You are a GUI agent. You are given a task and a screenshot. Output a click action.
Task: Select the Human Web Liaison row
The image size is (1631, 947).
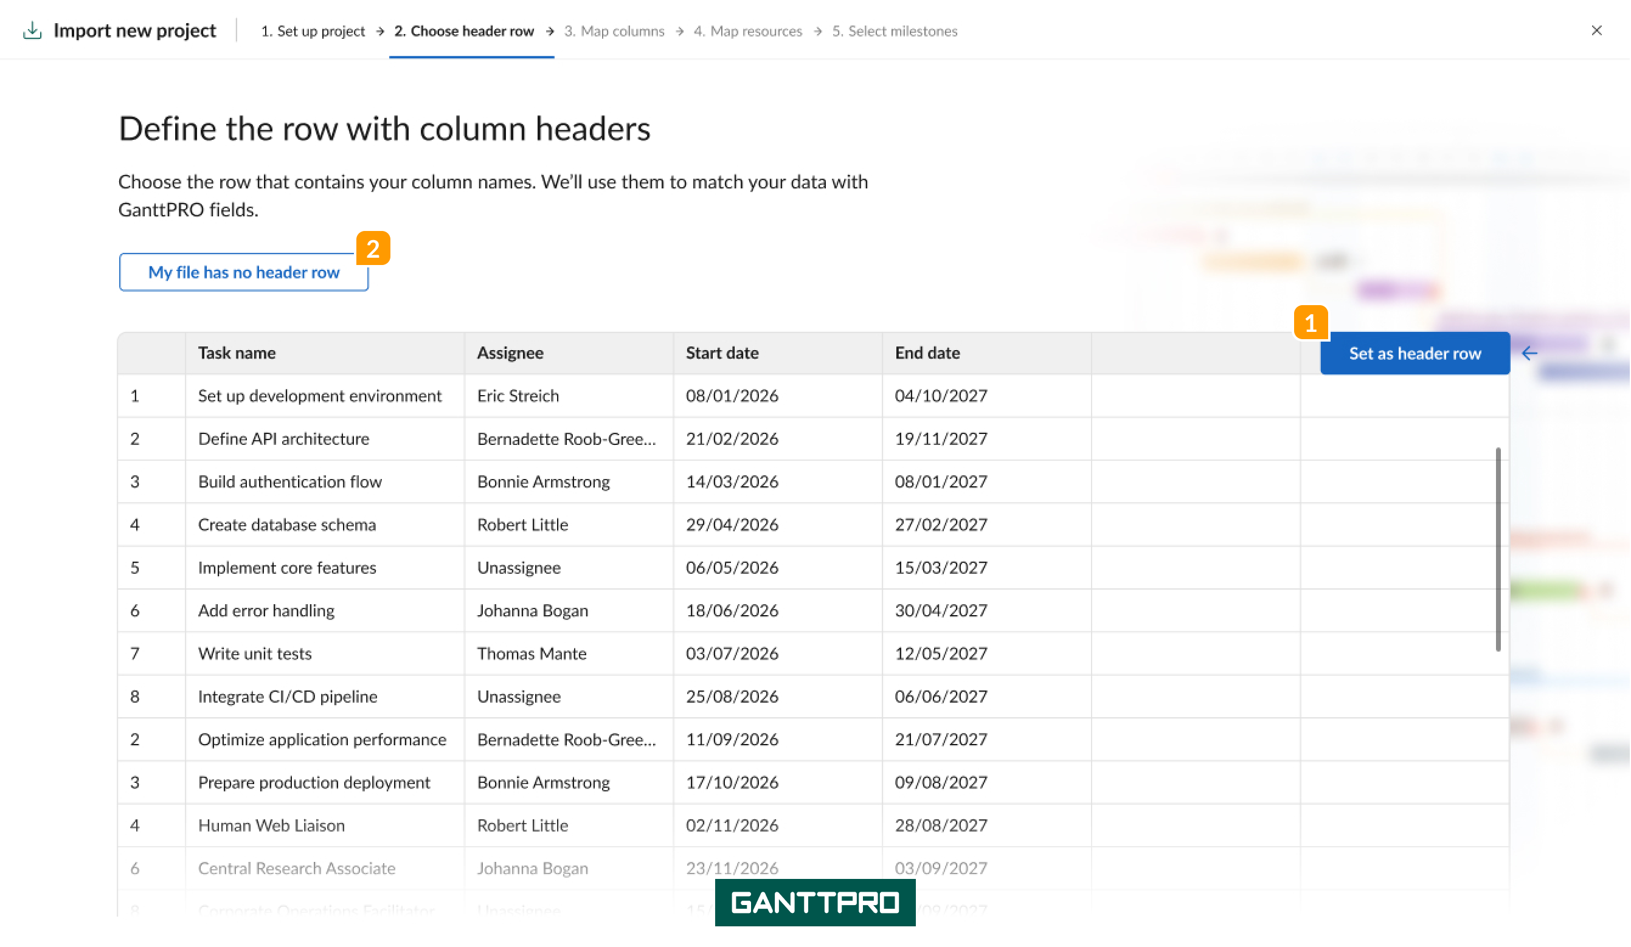(814, 825)
